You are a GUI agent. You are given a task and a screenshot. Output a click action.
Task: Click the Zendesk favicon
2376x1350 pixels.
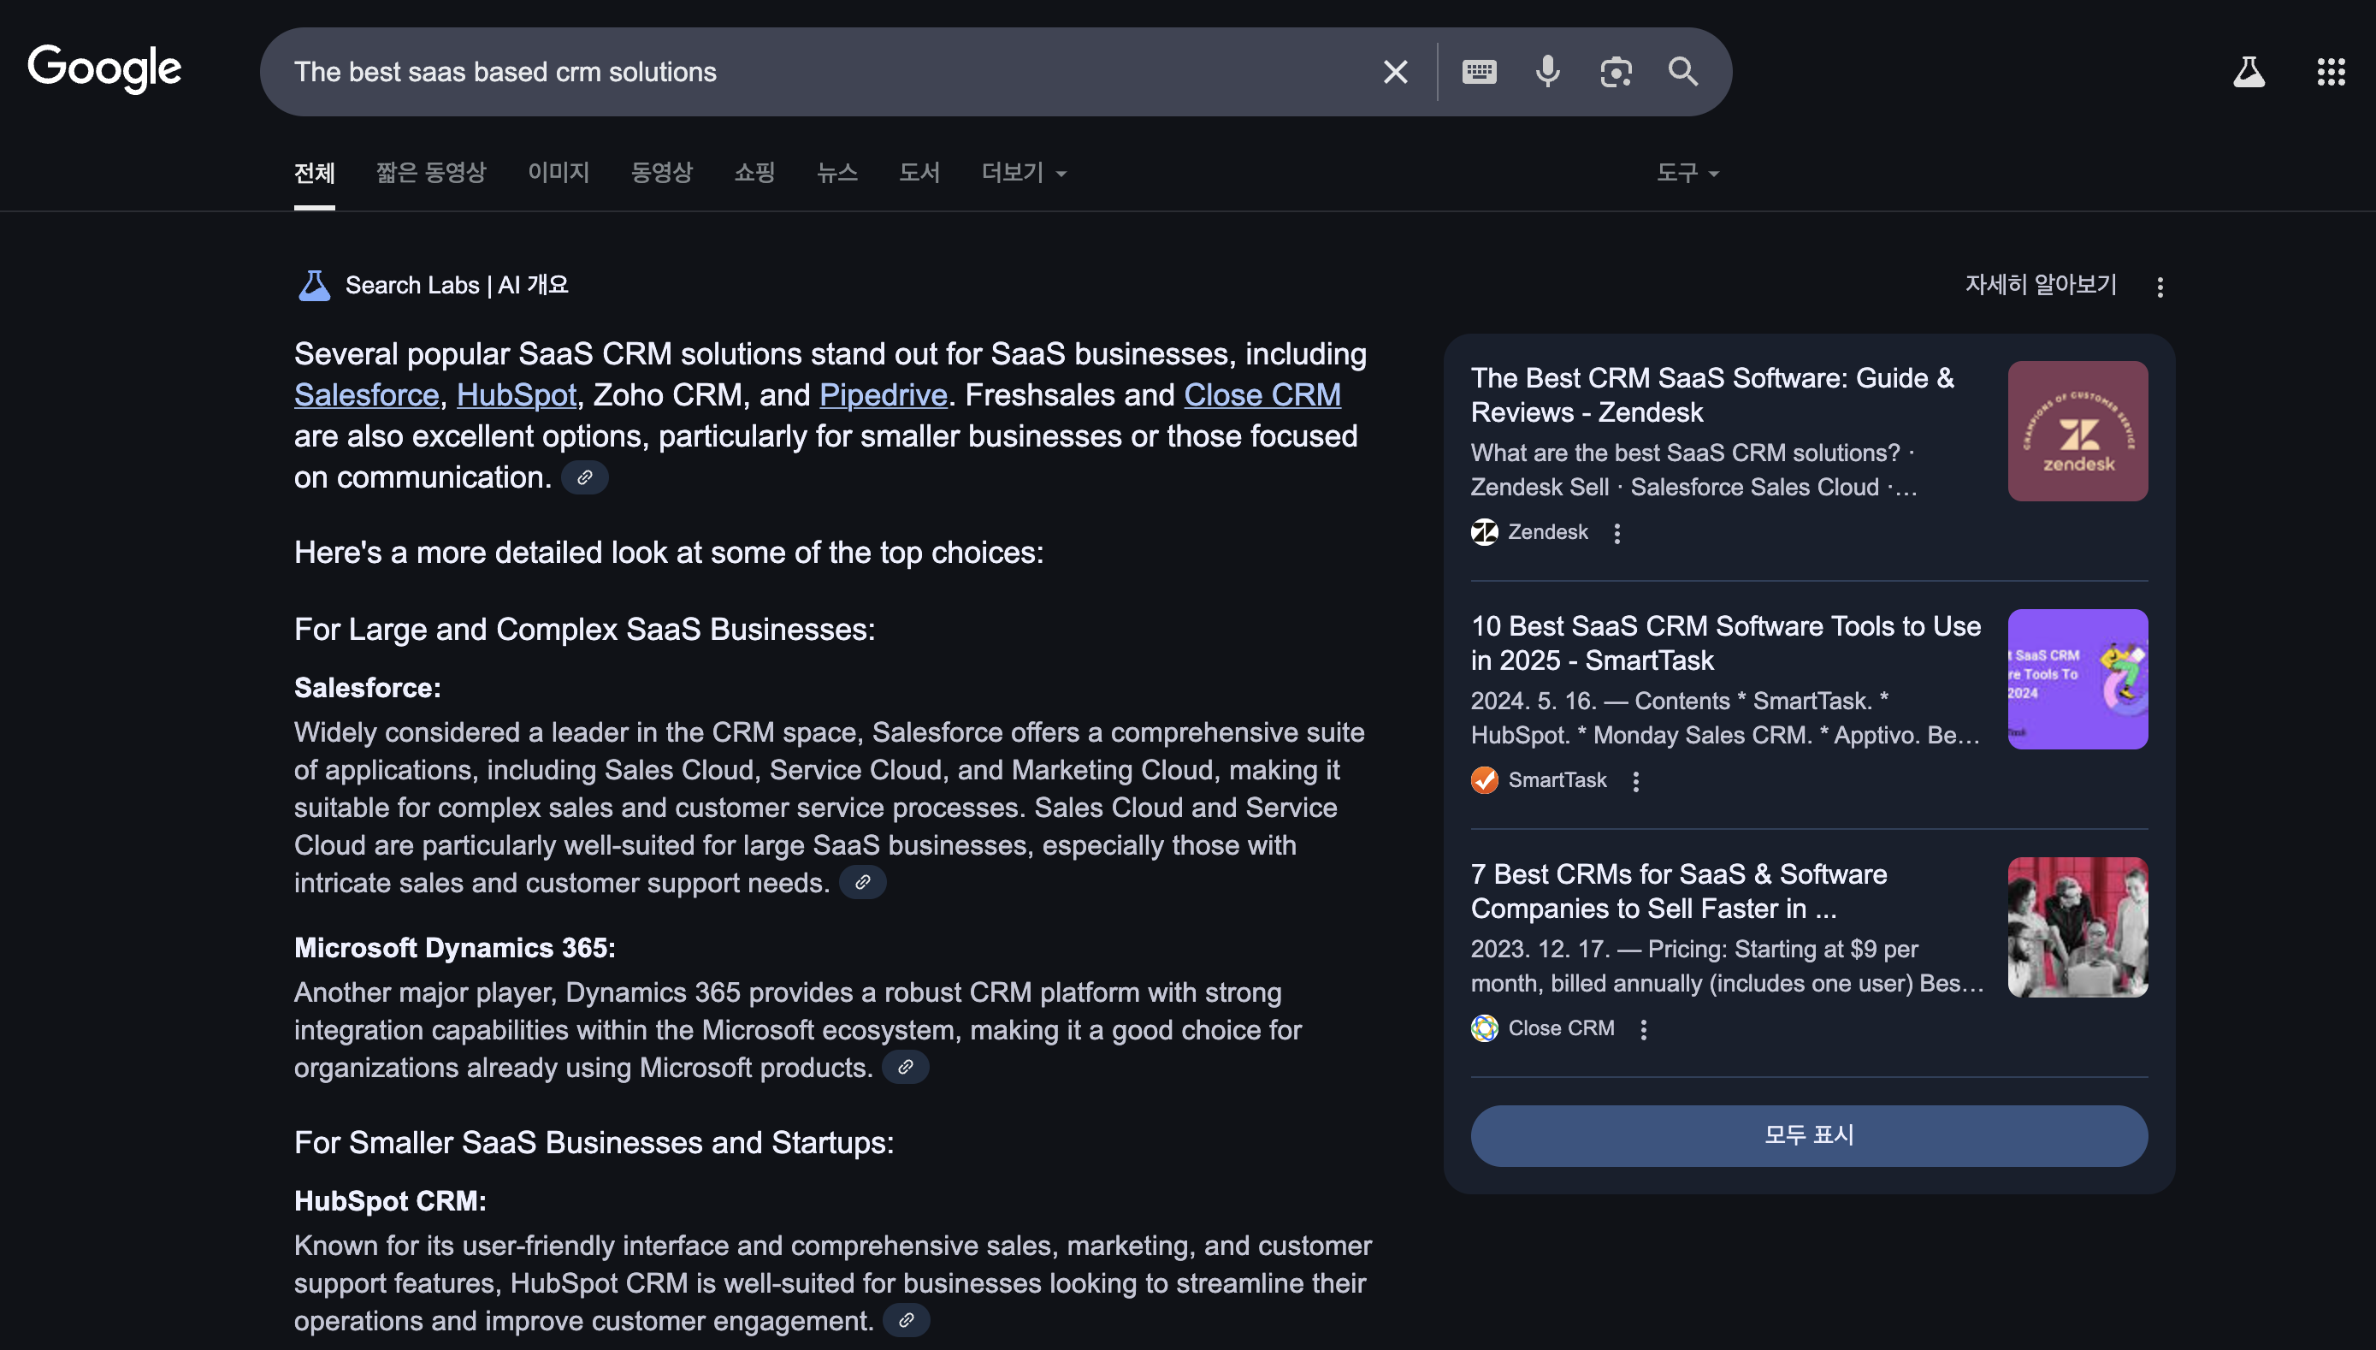tap(1485, 532)
